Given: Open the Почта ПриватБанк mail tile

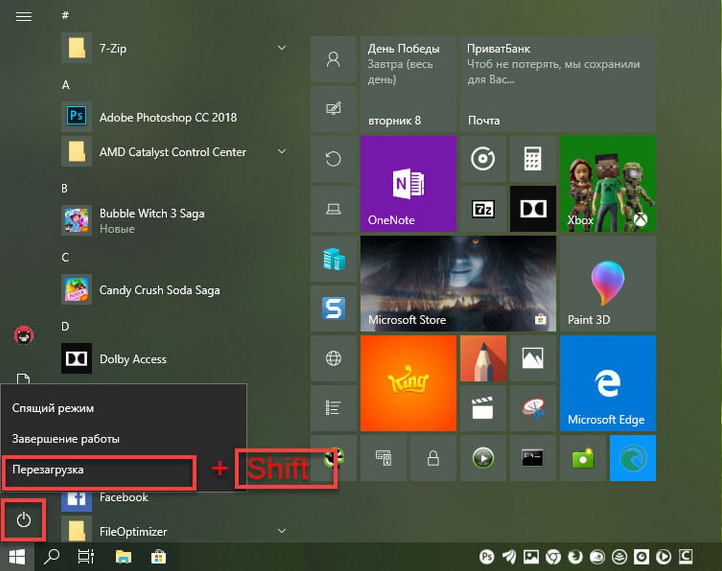Looking at the screenshot, I should (558, 84).
